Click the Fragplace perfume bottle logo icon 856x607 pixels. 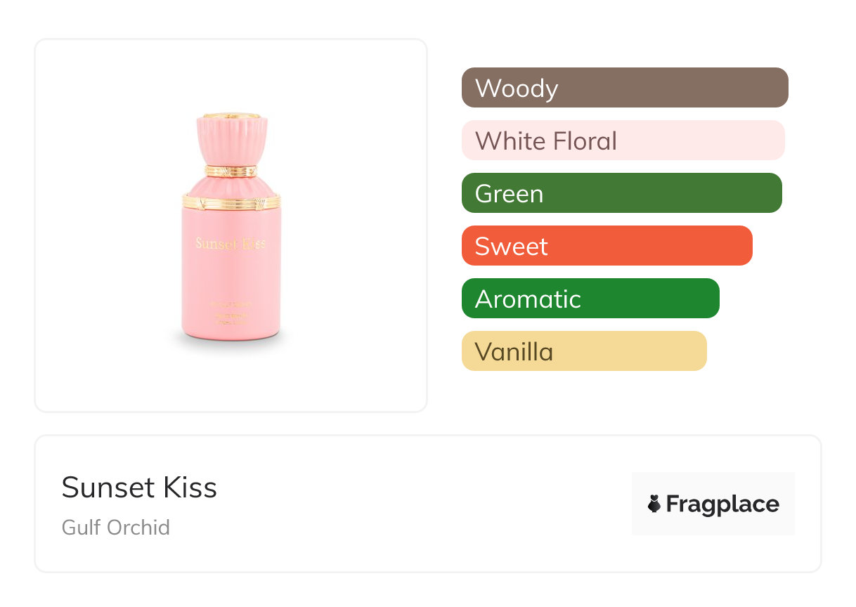pyautogui.click(x=654, y=504)
